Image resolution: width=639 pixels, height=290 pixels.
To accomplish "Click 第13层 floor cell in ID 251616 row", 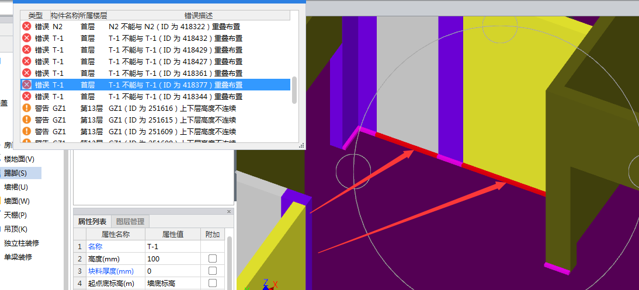I will tap(91, 109).
